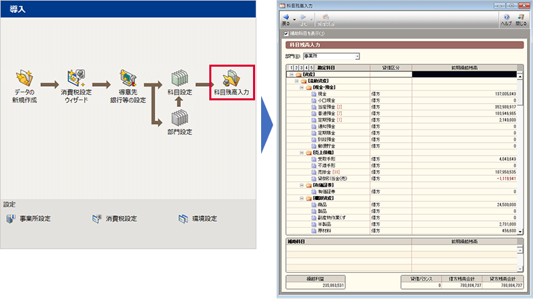Open the 部門設定 icon
The width and height of the screenshot is (533, 299).
tap(178, 119)
